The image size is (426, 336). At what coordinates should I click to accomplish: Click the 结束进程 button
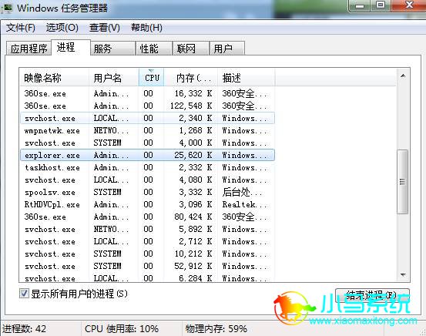[x=372, y=295]
